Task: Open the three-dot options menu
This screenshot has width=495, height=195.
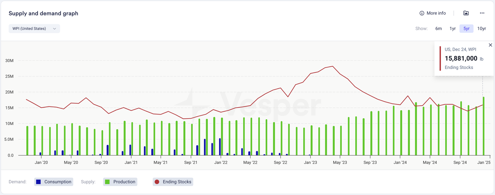Action: click(x=482, y=13)
